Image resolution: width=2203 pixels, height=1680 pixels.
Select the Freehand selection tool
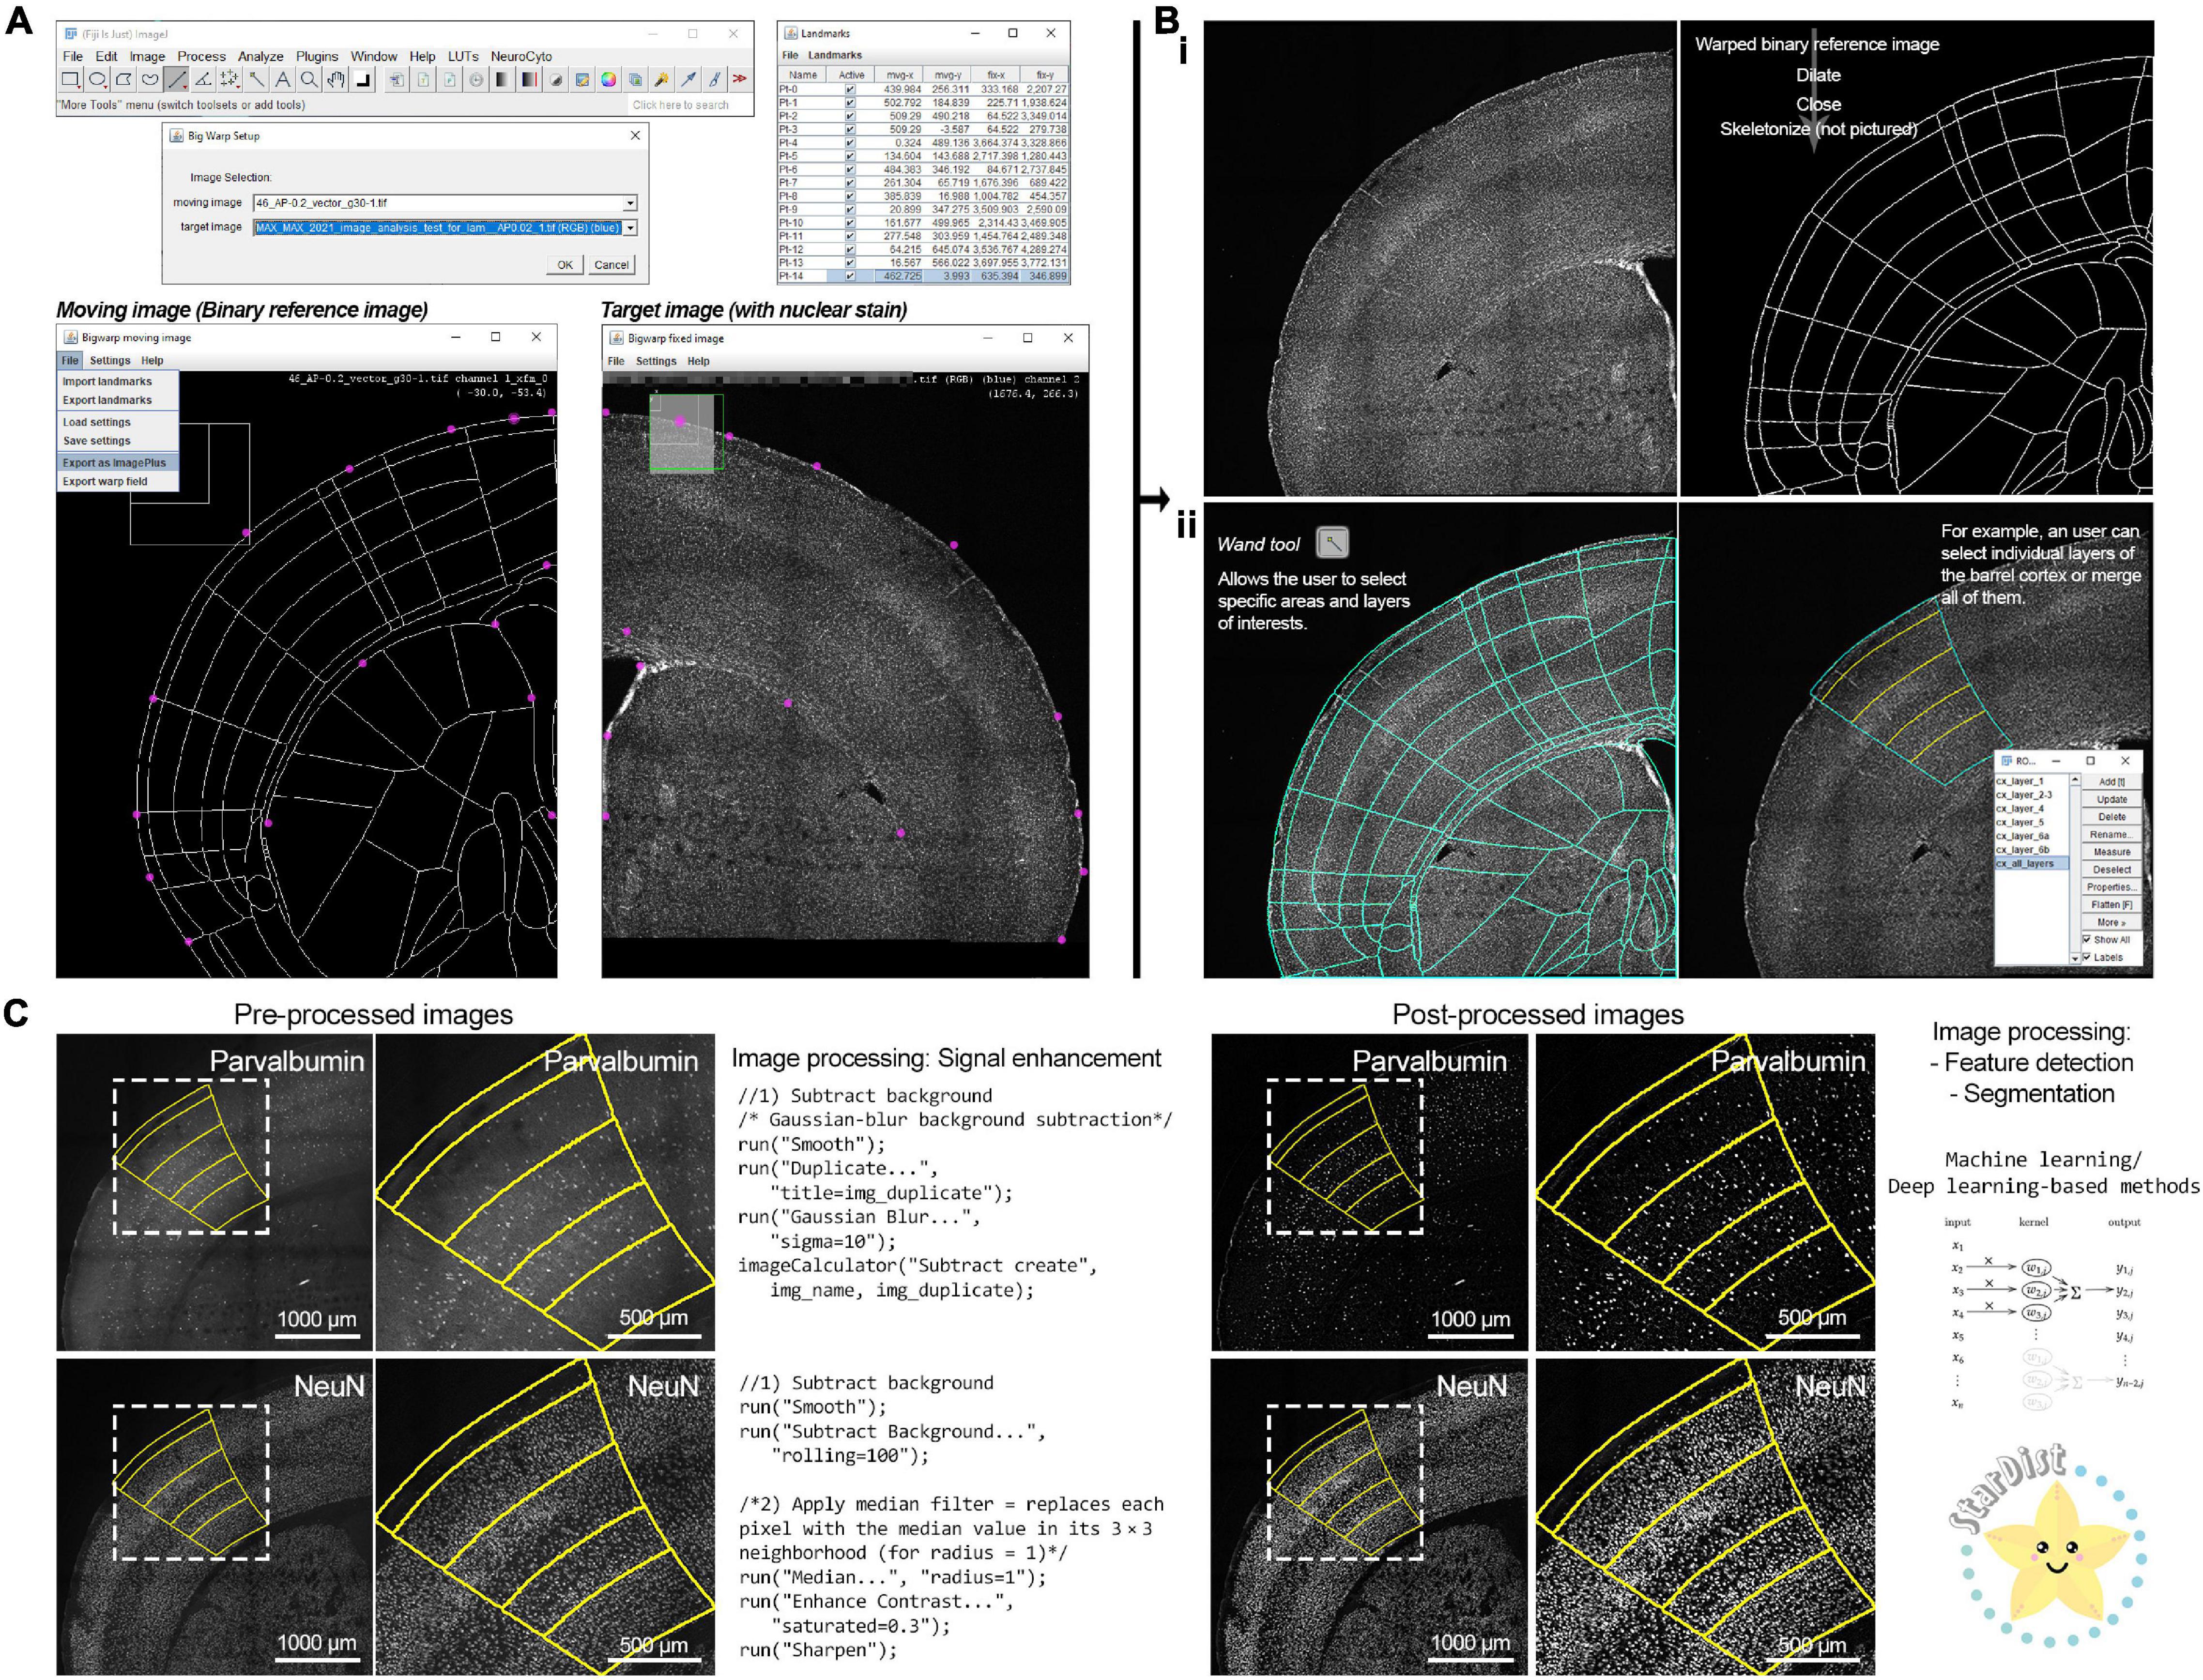150,79
